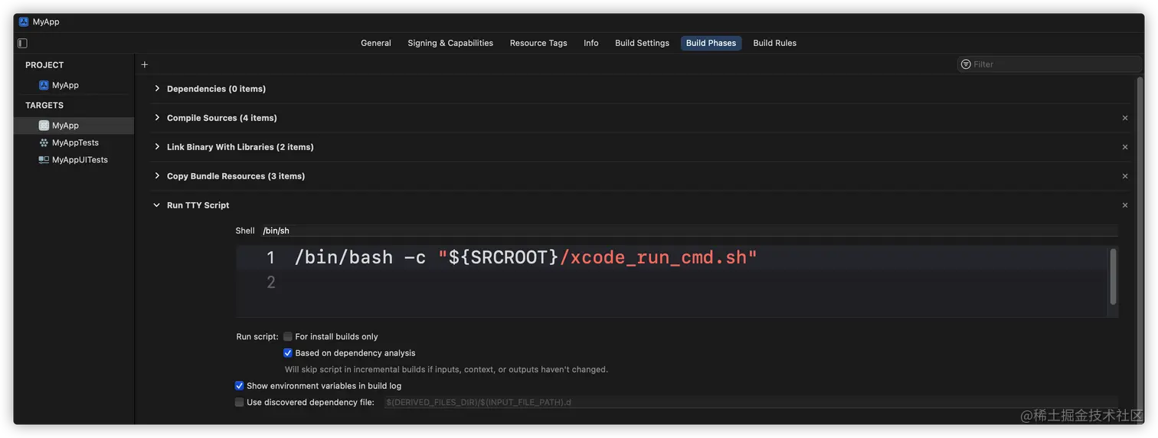Switch to the Info tab
Image resolution: width=1158 pixels, height=438 pixels.
[591, 43]
